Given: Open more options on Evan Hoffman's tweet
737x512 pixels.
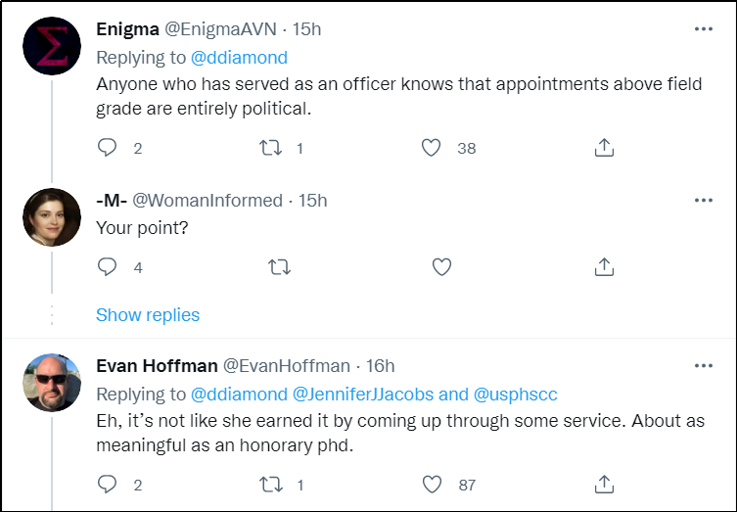Looking at the screenshot, I should coord(703,366).
